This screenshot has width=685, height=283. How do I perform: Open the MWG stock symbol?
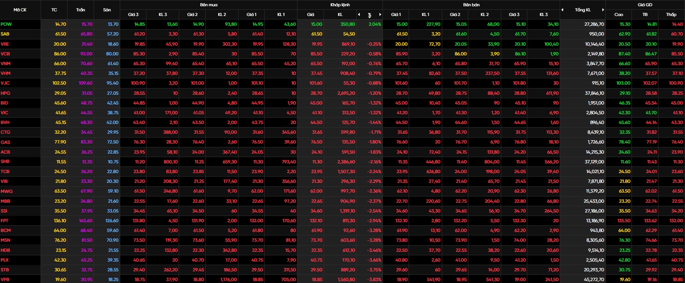pos(7,191)
